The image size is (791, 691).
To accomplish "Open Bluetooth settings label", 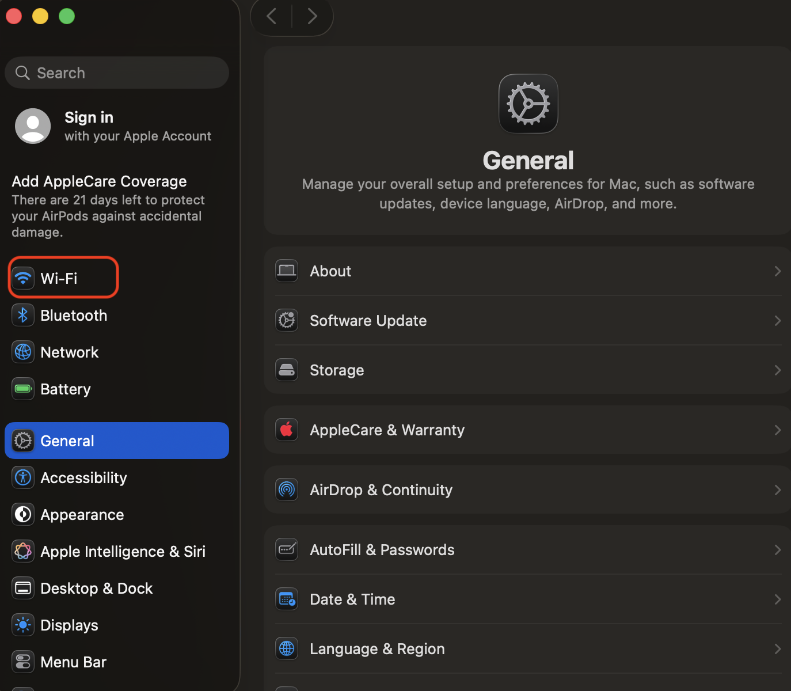I will [74, 315].
